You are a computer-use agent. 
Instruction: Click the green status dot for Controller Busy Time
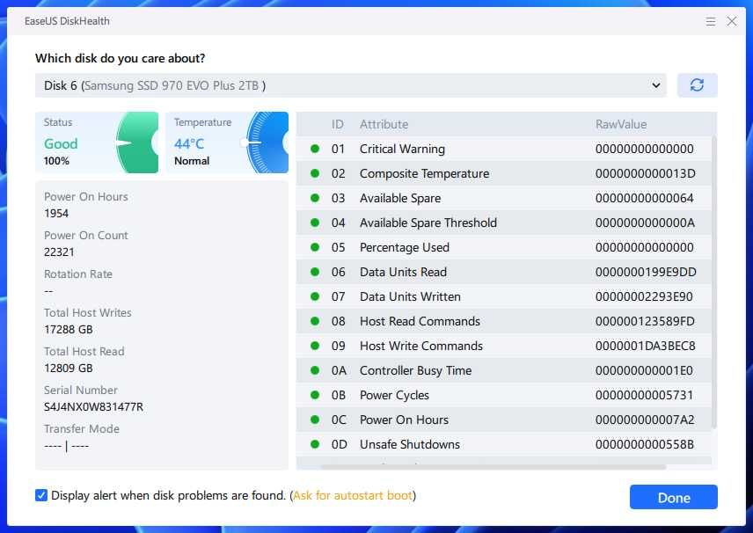coord(315,370)
